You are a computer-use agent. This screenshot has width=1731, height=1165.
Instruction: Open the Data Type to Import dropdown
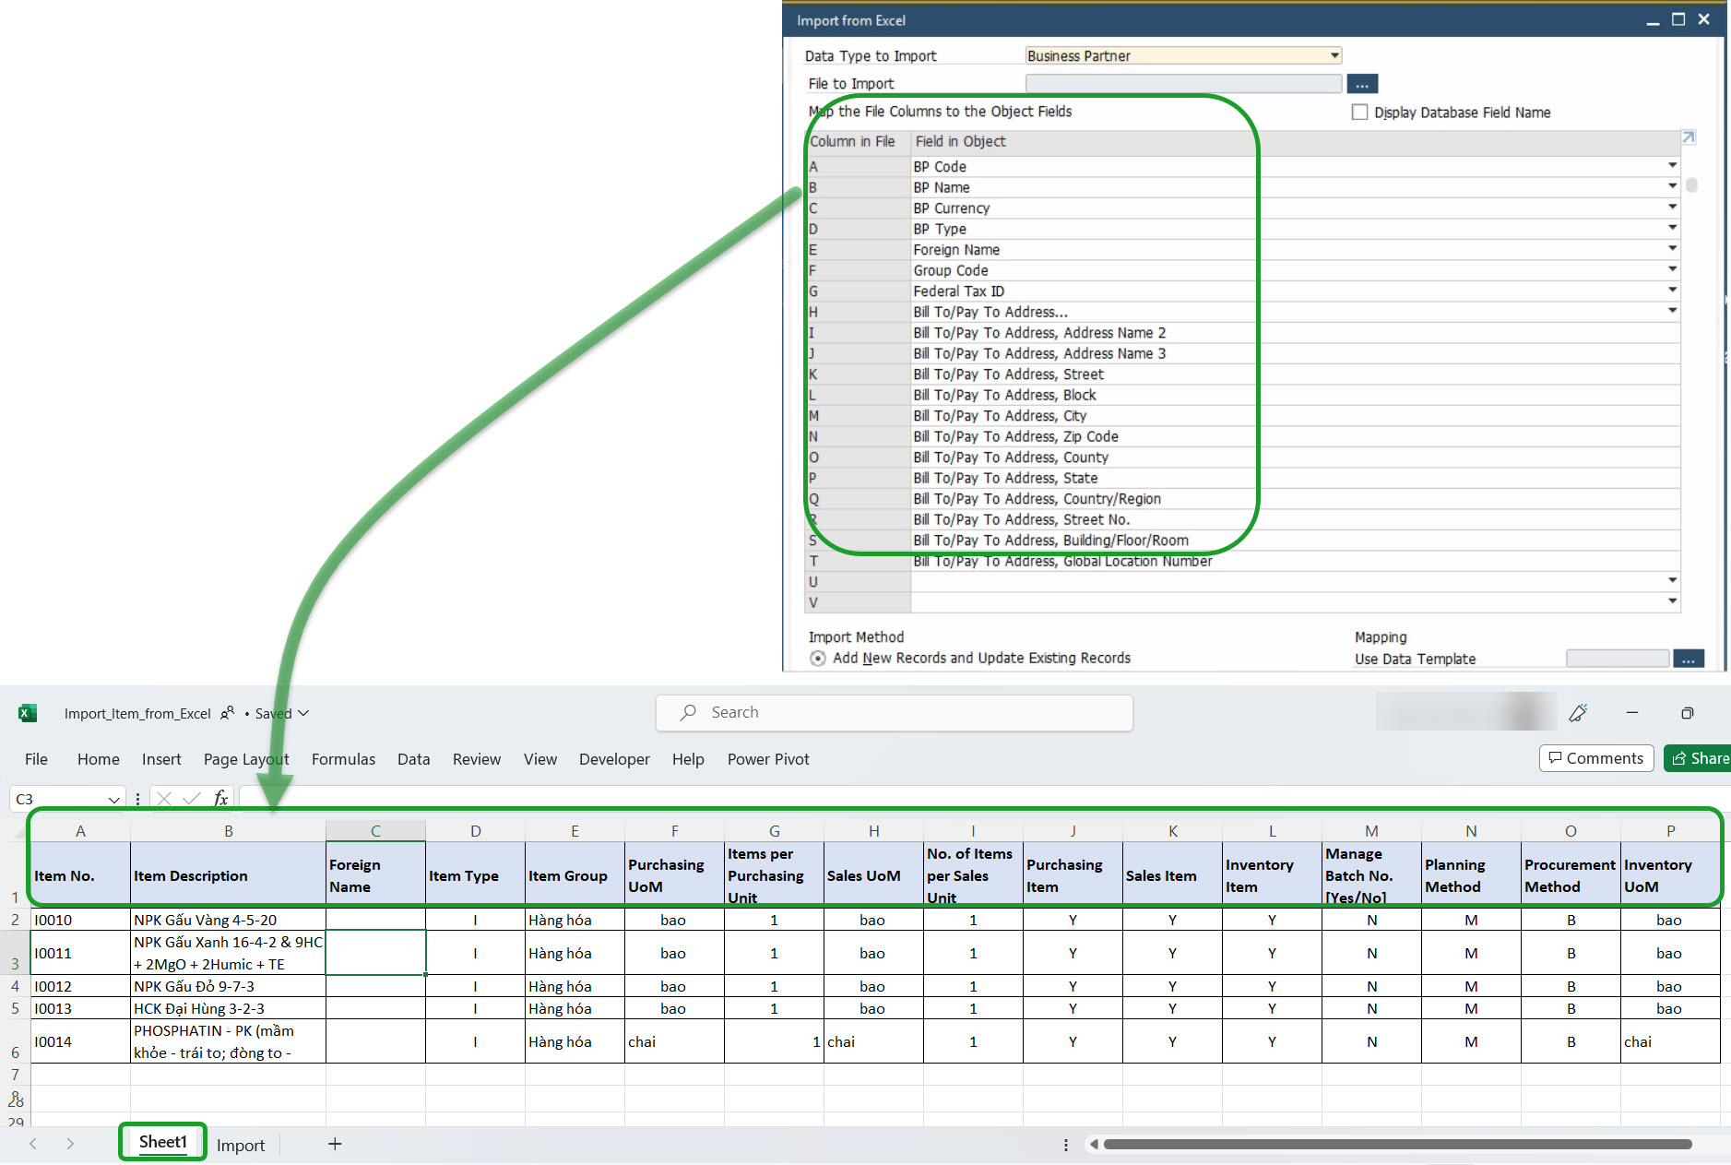1334,55
